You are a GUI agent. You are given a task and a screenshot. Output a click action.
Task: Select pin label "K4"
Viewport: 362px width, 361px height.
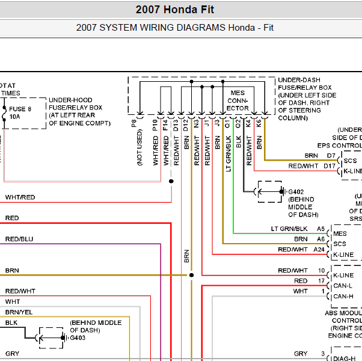tap(248, 123)
